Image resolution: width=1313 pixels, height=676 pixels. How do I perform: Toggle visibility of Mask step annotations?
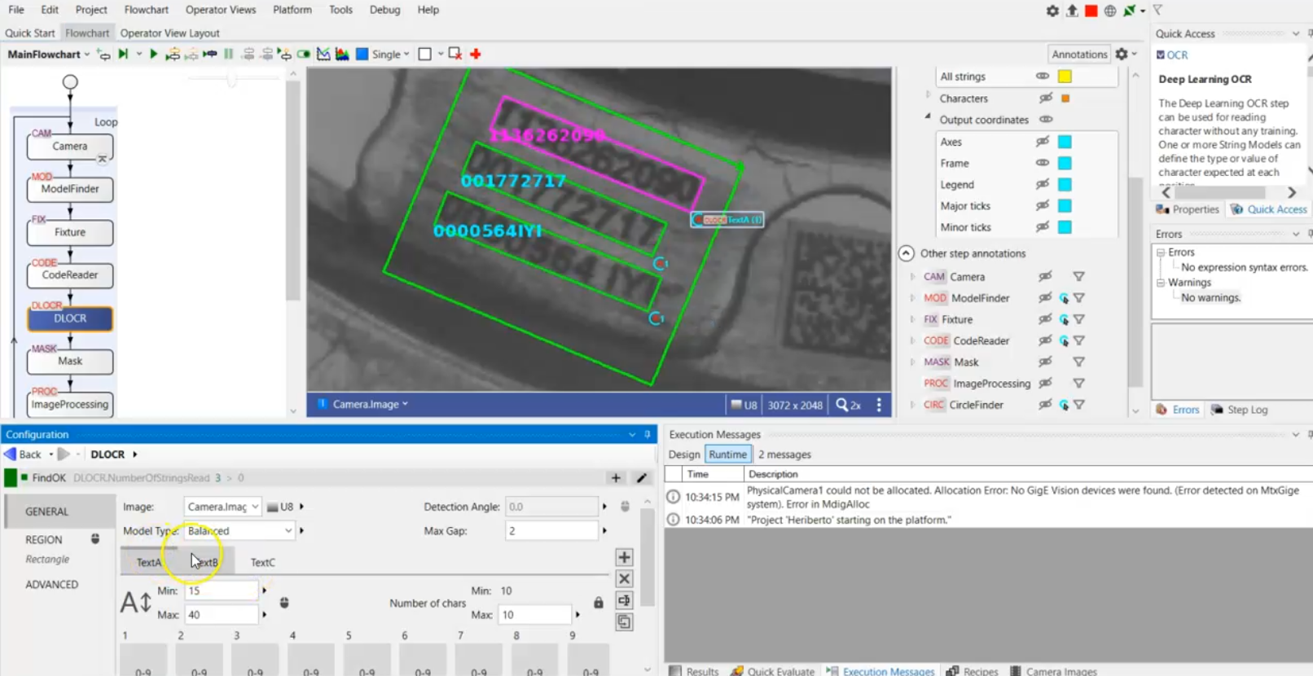pos(1045,362)
